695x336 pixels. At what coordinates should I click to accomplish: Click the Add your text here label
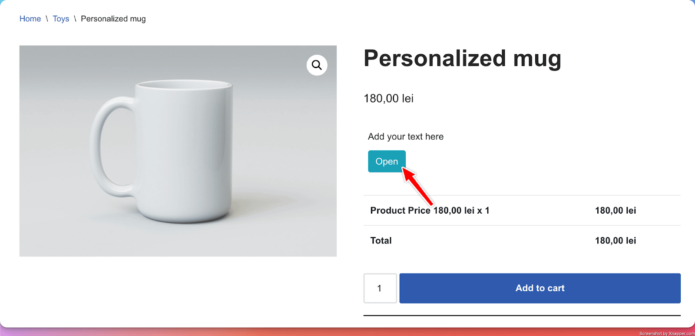click(405, 137)
